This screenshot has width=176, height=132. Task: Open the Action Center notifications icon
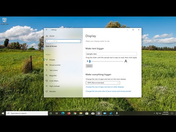point(172,113)
